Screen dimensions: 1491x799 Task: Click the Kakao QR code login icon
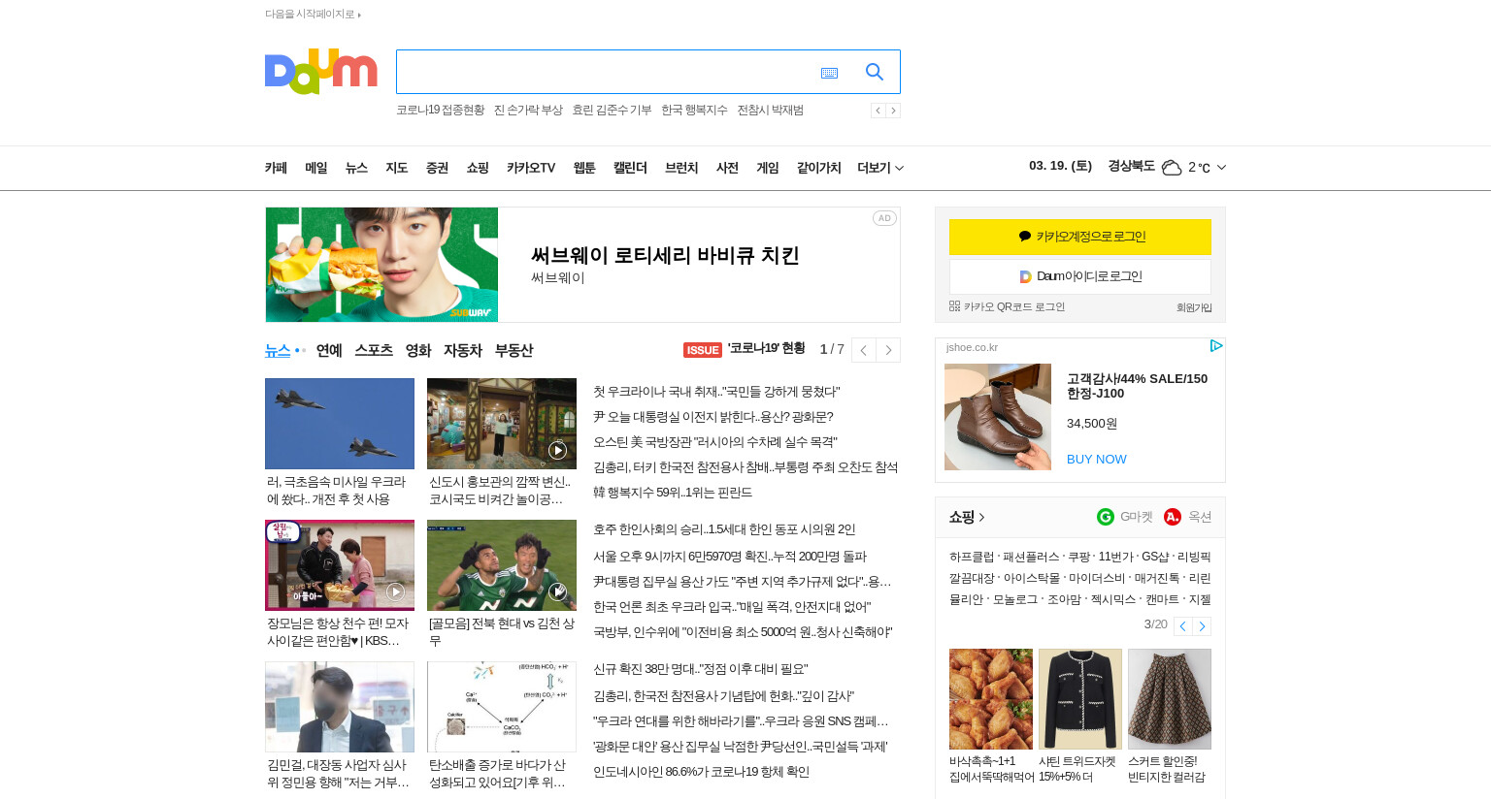tap(954, 306)
